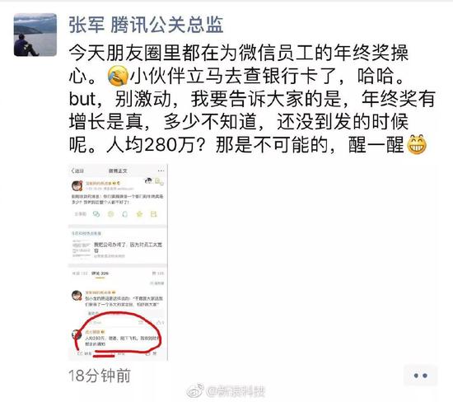Screen dimensions: 453x402
Task: Click the grinning emoji after 醒一醒
Action: [x=417, y=144]
